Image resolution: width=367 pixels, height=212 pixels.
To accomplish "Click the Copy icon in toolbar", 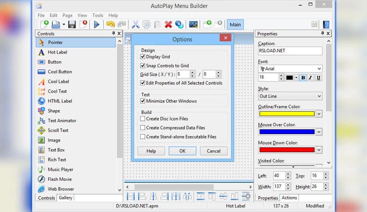I will pyautogui.click(x=147, y=25).
